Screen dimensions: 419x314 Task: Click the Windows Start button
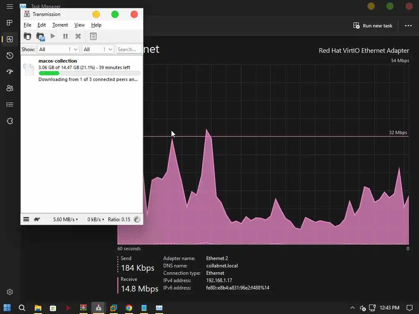coord(7,308)
